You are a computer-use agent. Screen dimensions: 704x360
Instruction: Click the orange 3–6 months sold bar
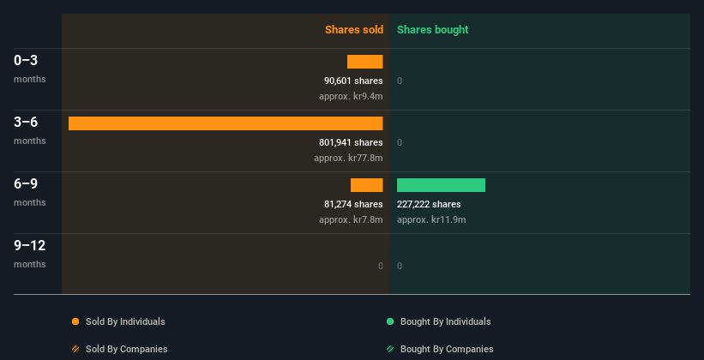[x=226, y=123]
